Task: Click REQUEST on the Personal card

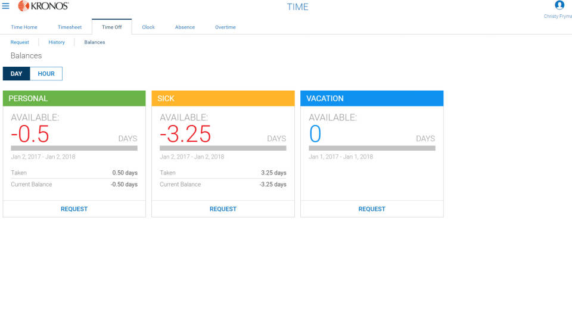Action: [x=74, y=209]
